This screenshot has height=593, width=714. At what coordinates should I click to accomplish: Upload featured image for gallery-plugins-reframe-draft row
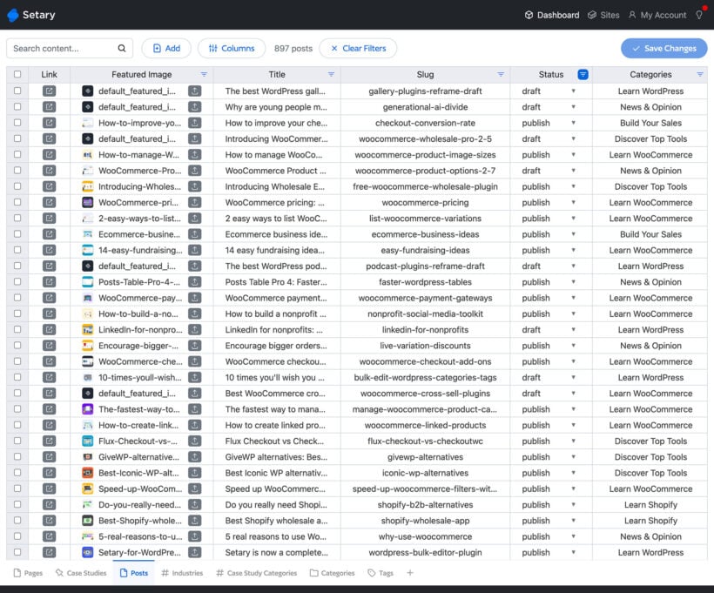coord(194,91)
